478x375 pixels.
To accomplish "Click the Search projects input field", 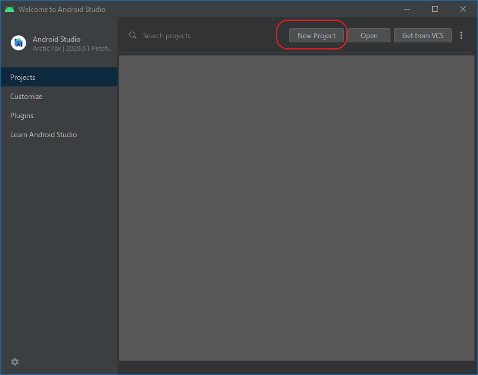I will coord(179,35).
